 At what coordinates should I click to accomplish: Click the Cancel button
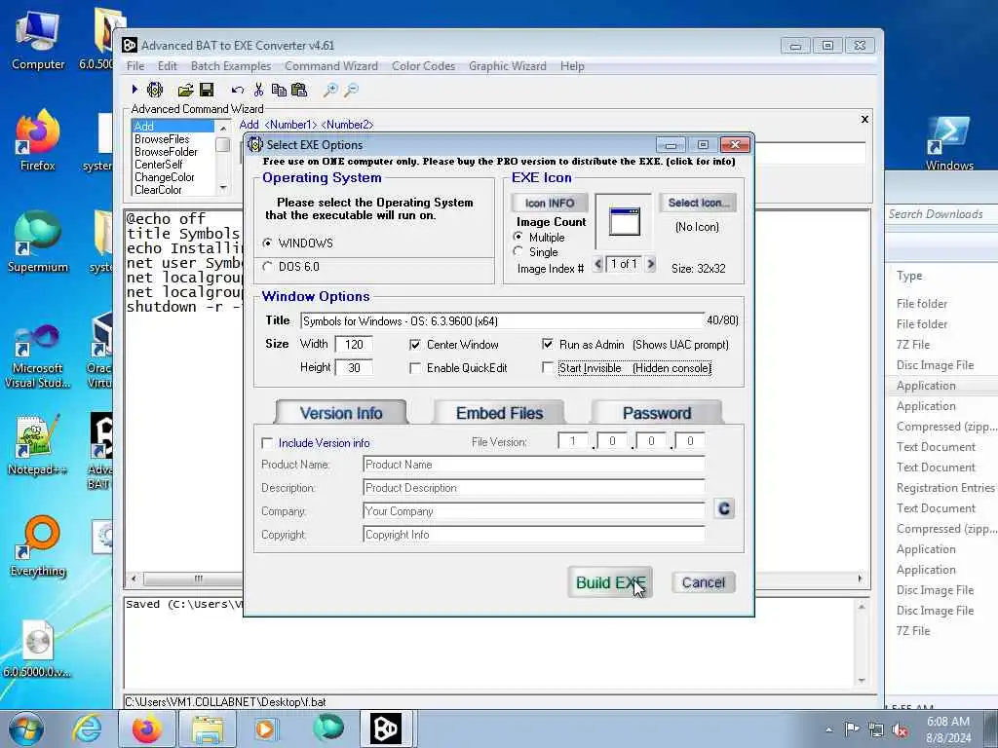704,582
